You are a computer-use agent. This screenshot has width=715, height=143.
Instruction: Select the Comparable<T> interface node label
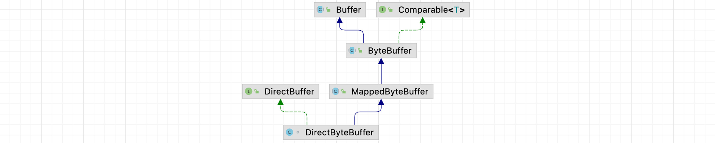click(432, 10)
